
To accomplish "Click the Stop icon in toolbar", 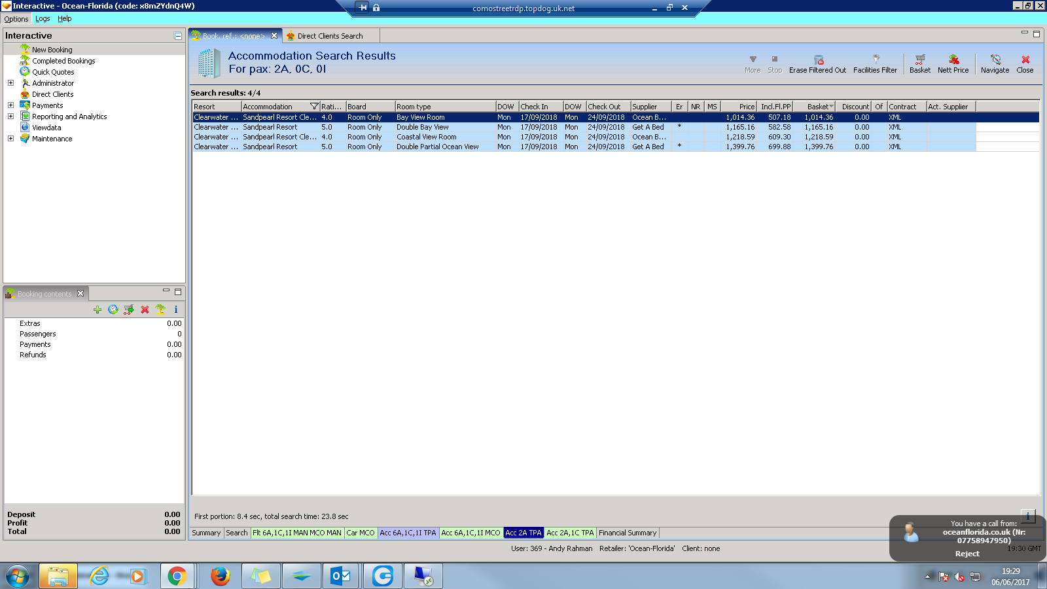I will coord(775,60).
